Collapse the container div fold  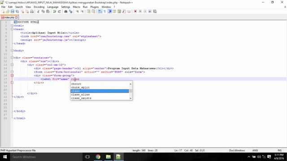point(12,58)
